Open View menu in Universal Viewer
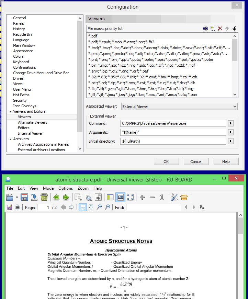The width and height of the screenshot is (248, 299). click(34, 188)
